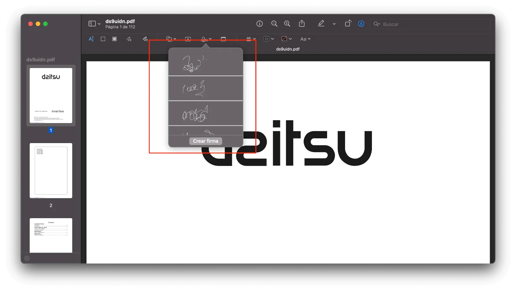Rotate the page left
Screen dimensions: 516x291
(348, 24)
